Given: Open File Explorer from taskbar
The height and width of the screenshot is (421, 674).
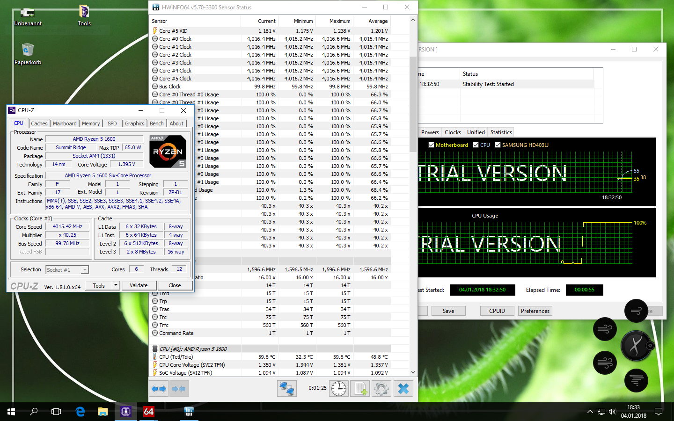Looking at the screenshot, I should point(103,412).
